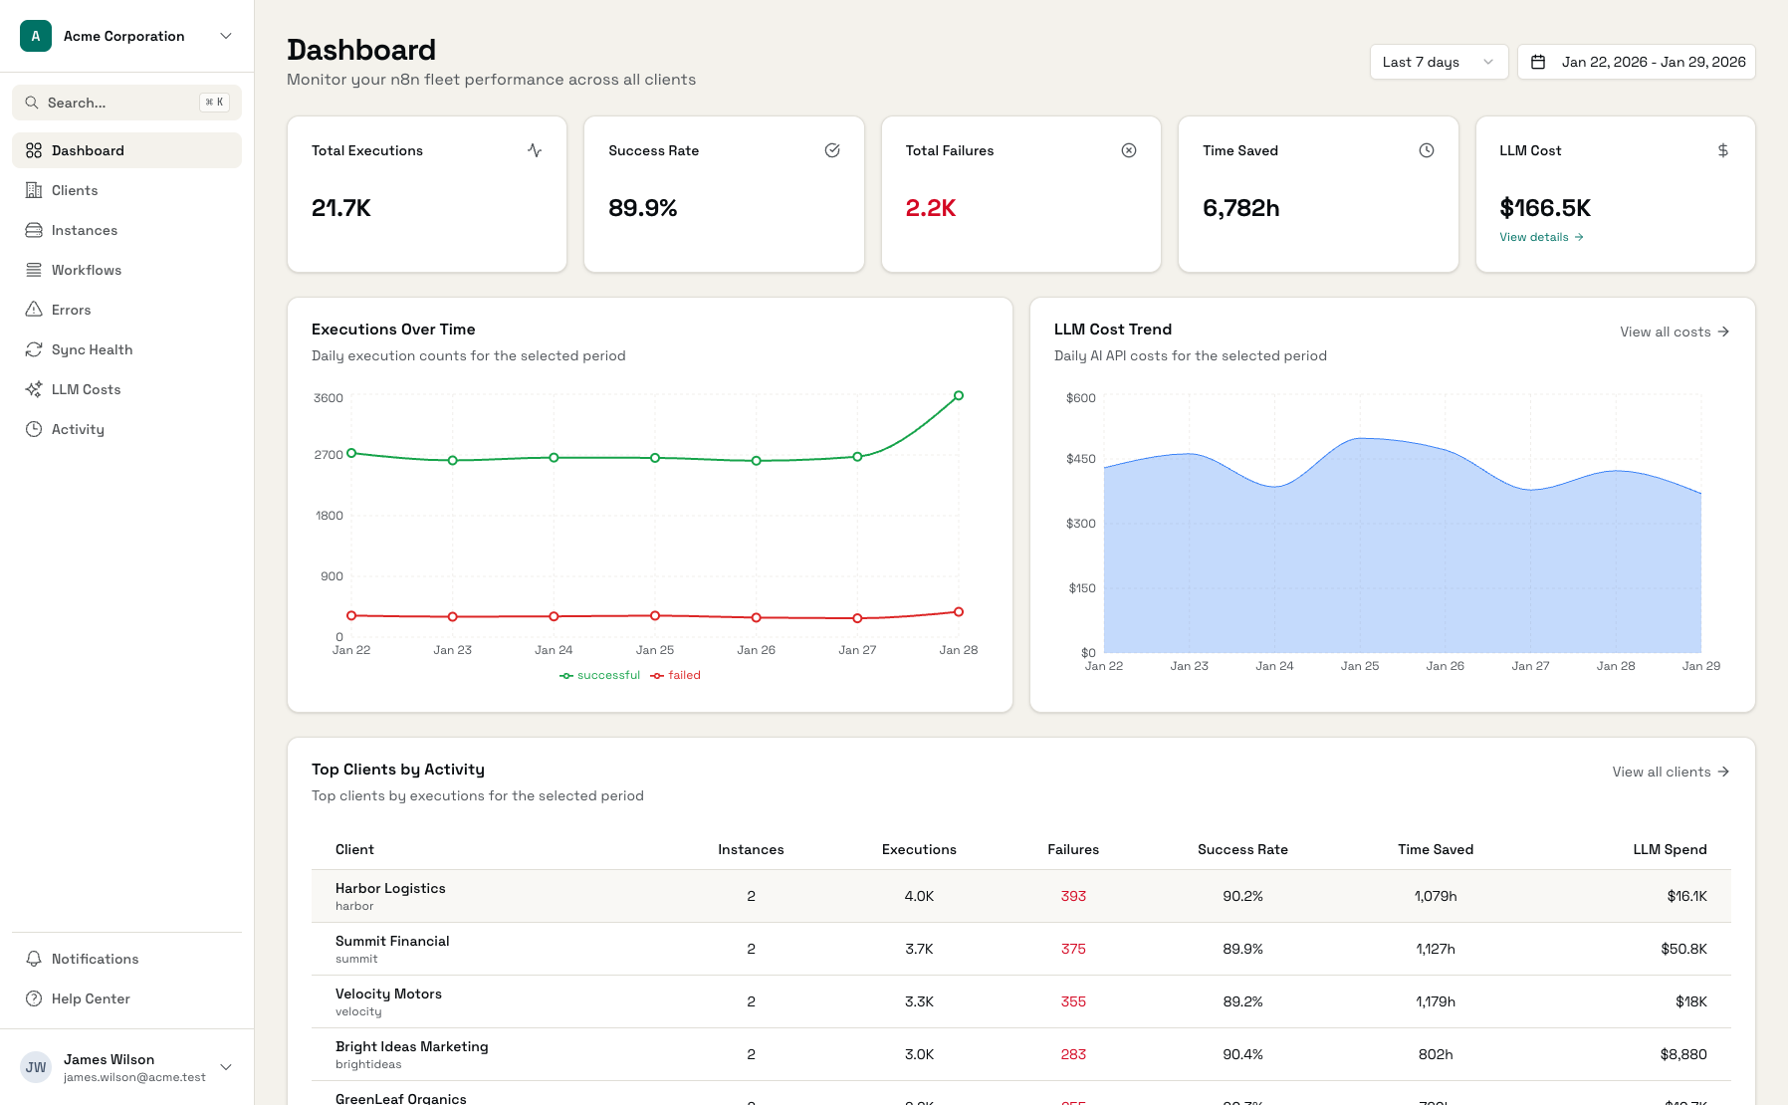Viewport: 1788px width, 1105px height.
Task: Expand the Acme Corporation organization switcher
Action: (x=126, y=36)
